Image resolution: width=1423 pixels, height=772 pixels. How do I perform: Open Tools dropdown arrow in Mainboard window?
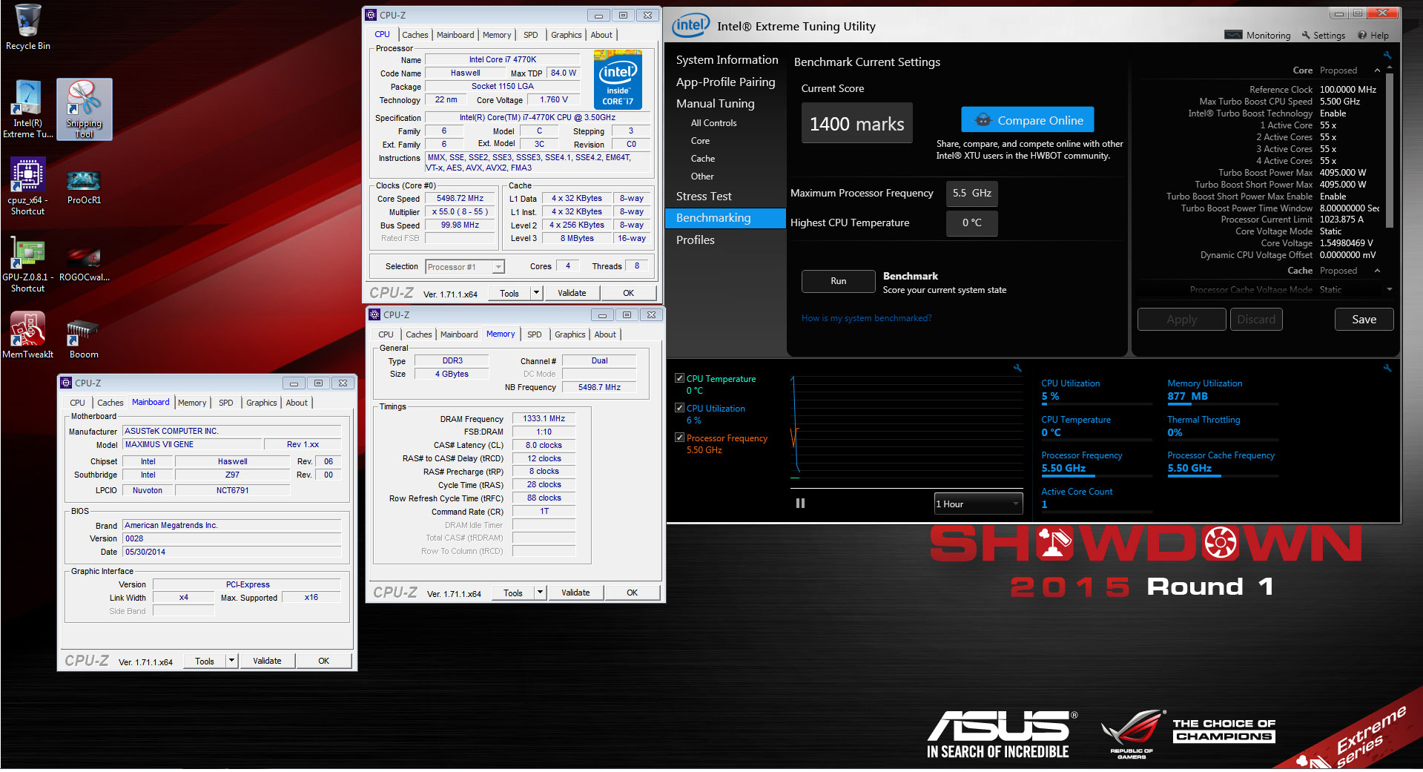tap(231, 661)
